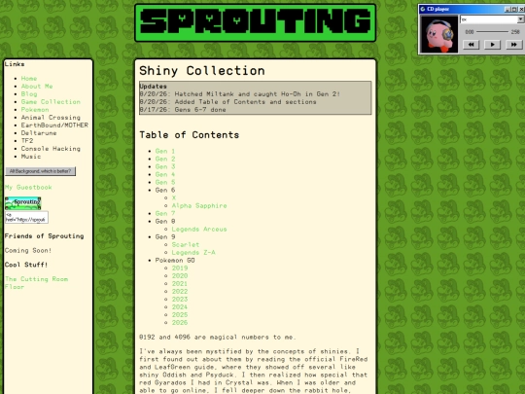Jump to Legends Arceus section
The height and width of the screenshot is (394, 525).
199,230
